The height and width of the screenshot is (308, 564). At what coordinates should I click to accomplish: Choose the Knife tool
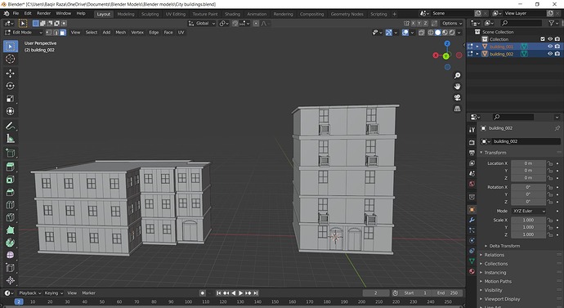coord(11,217)
